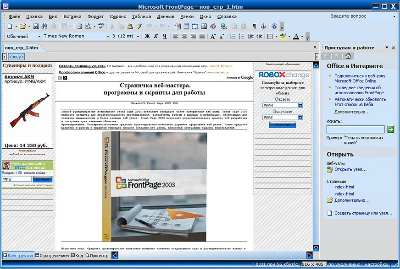
Task: Print the page with the printer icon
Action: pos(79,26)
